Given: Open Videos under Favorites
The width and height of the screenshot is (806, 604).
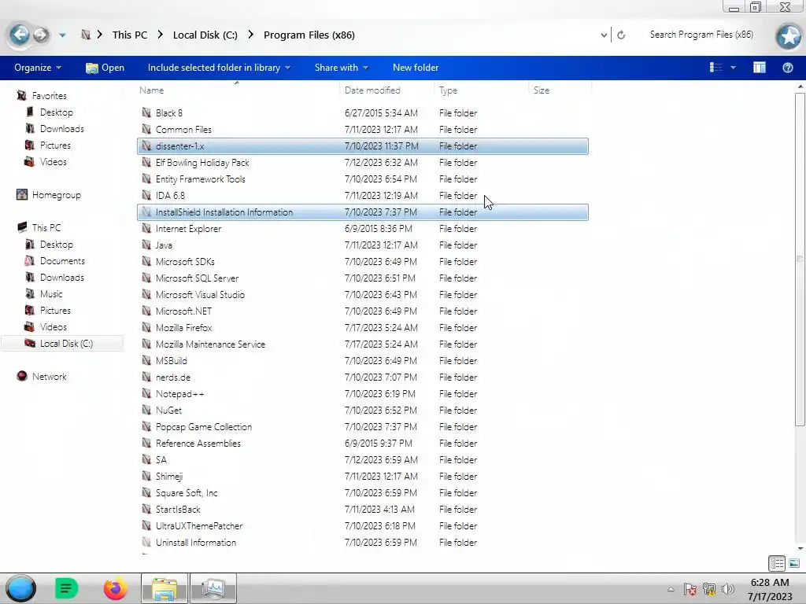Looking at the screenshot, I should point(53,162).
